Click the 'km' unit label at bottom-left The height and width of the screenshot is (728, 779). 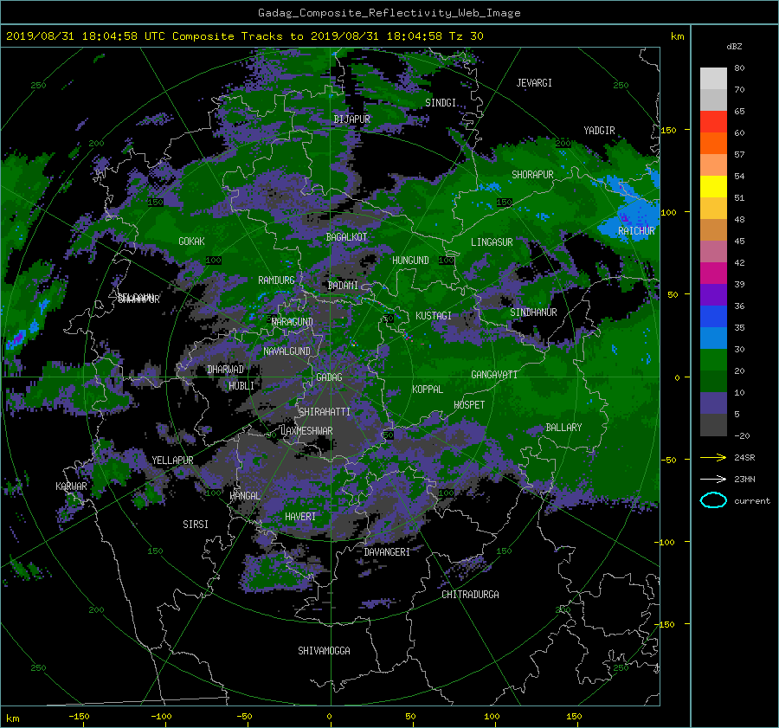[x=12, y=718]
